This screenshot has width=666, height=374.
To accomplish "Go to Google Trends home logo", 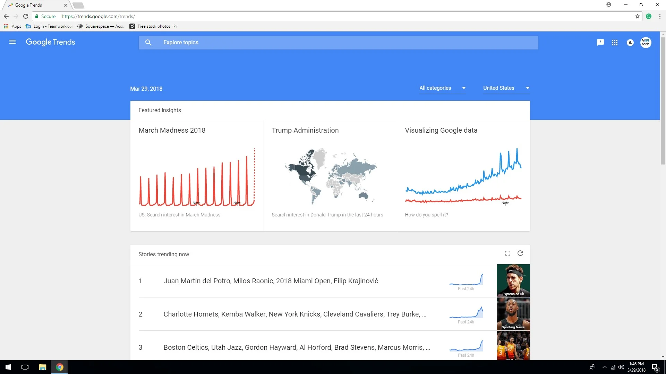I will 50,42.
